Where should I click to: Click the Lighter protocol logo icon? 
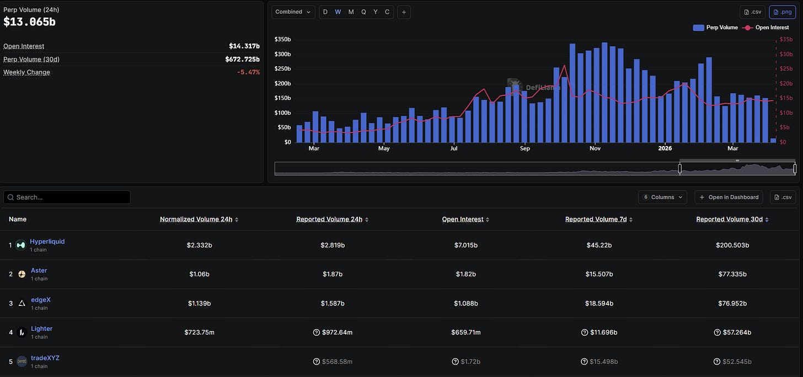(x=22, y=332)
